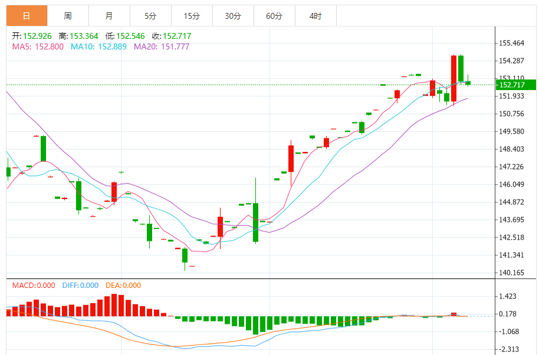Screen dimensions: 539x355
Task: Click the 收:152.717 close price value
Action: [x=172, y=36]
